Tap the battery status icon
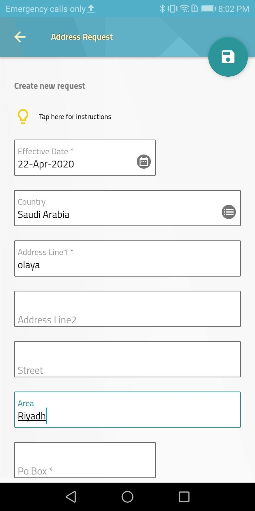The height and width of the screenshot is (511, 255). [208, 9]
